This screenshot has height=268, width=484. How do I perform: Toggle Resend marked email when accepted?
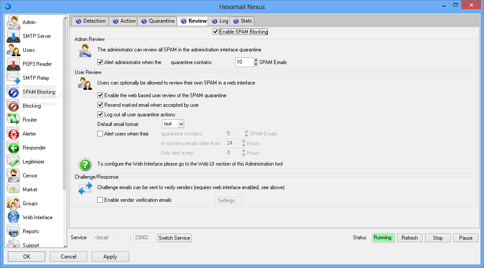tap(100, 105)
